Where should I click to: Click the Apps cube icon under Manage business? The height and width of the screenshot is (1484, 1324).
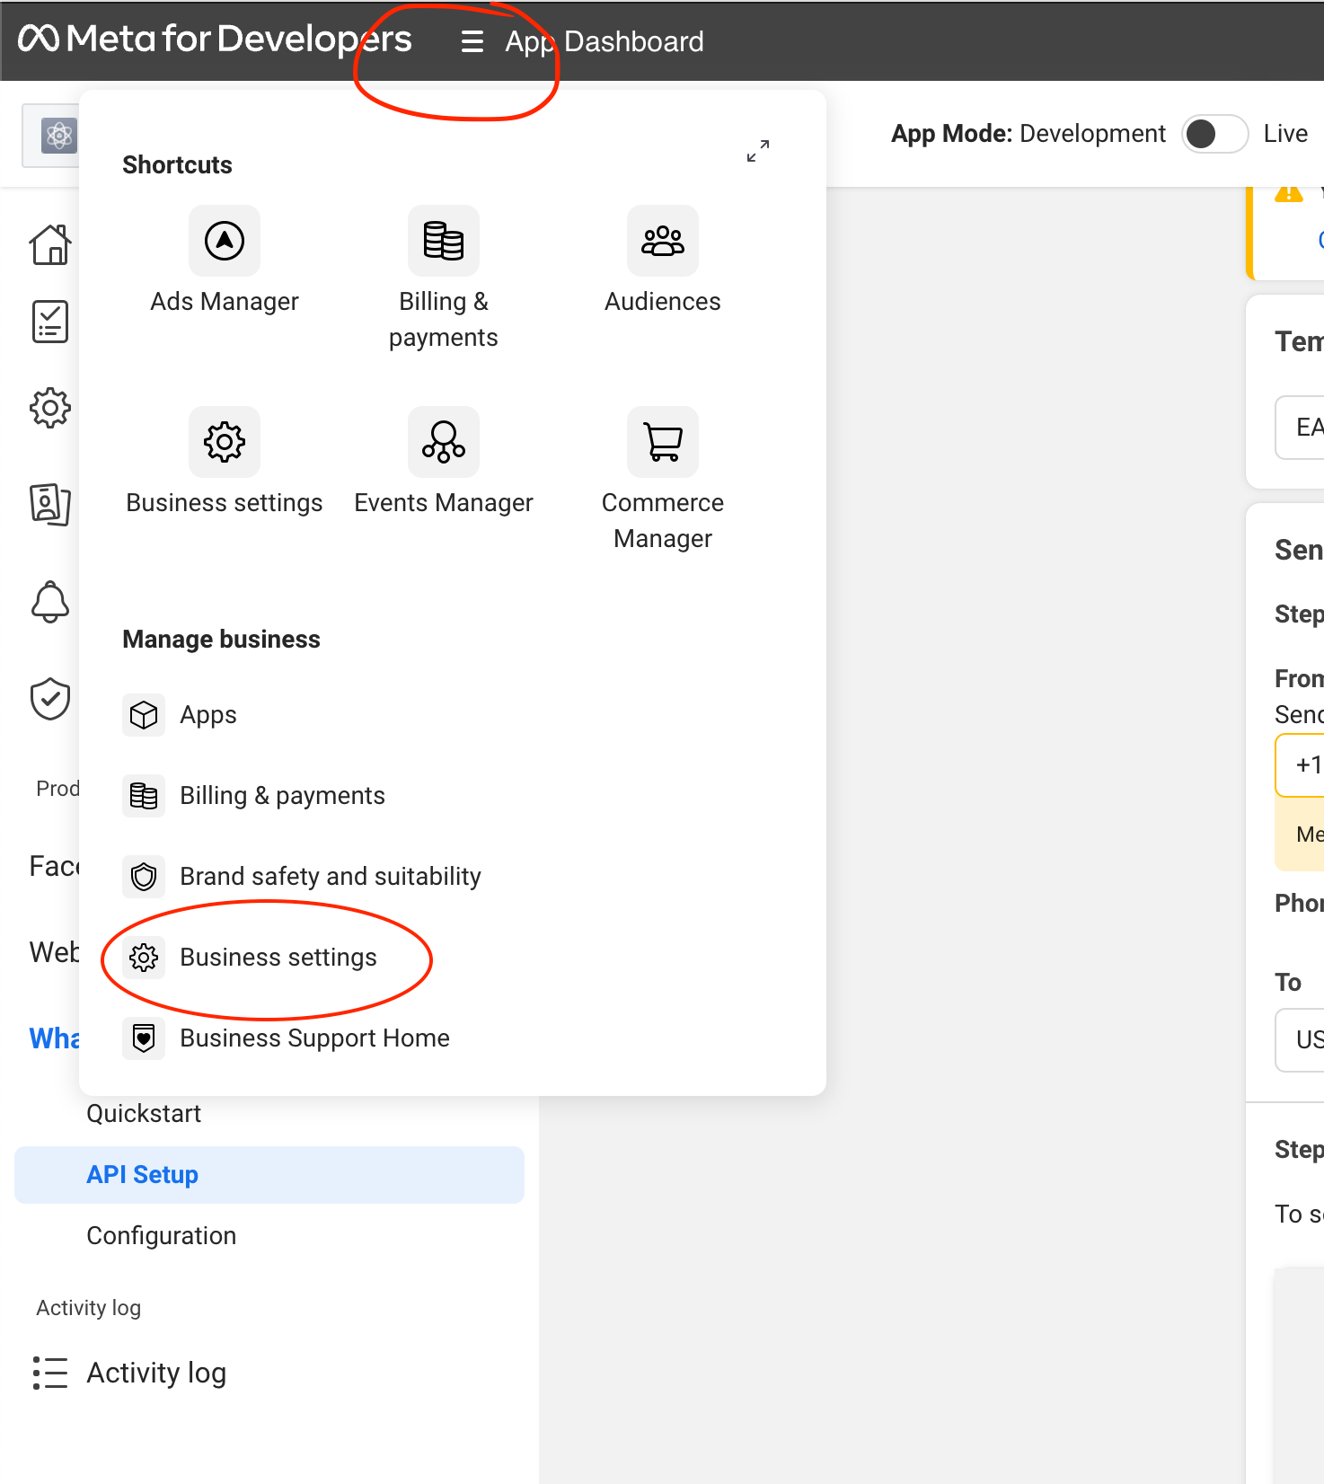pyautogui.click(x=144, y=715)
